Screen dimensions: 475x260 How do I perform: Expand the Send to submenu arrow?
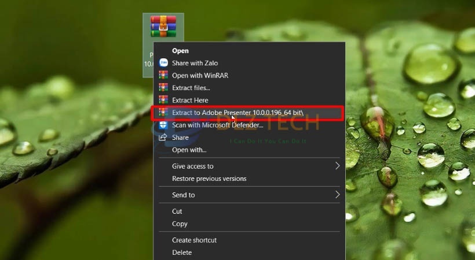pos(337,195)
